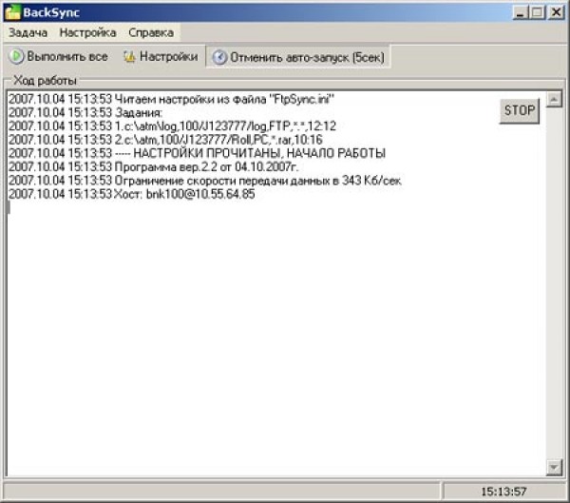Open the Настройка menu

click(x=88, y=32)
